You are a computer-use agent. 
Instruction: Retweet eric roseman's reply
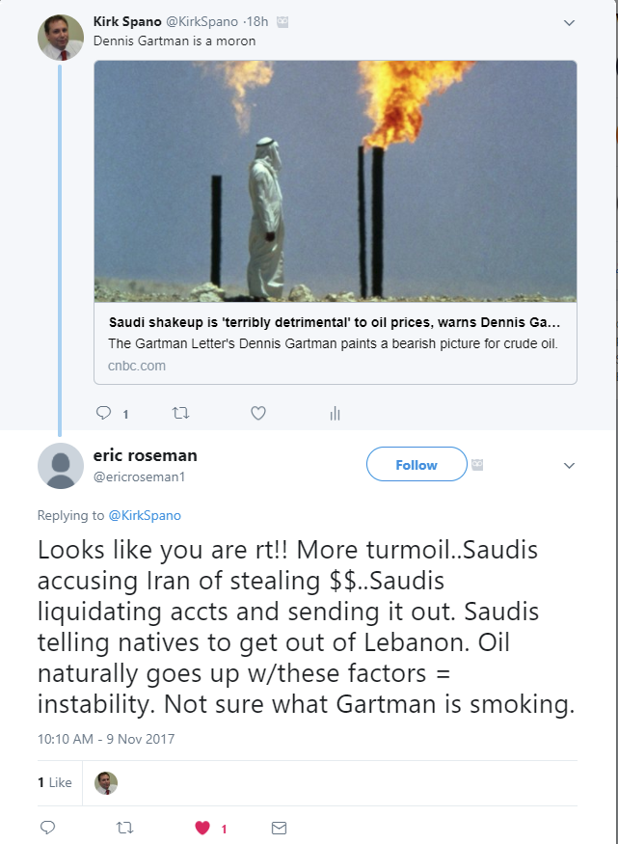pyautogui.click(x=124, y=828)
